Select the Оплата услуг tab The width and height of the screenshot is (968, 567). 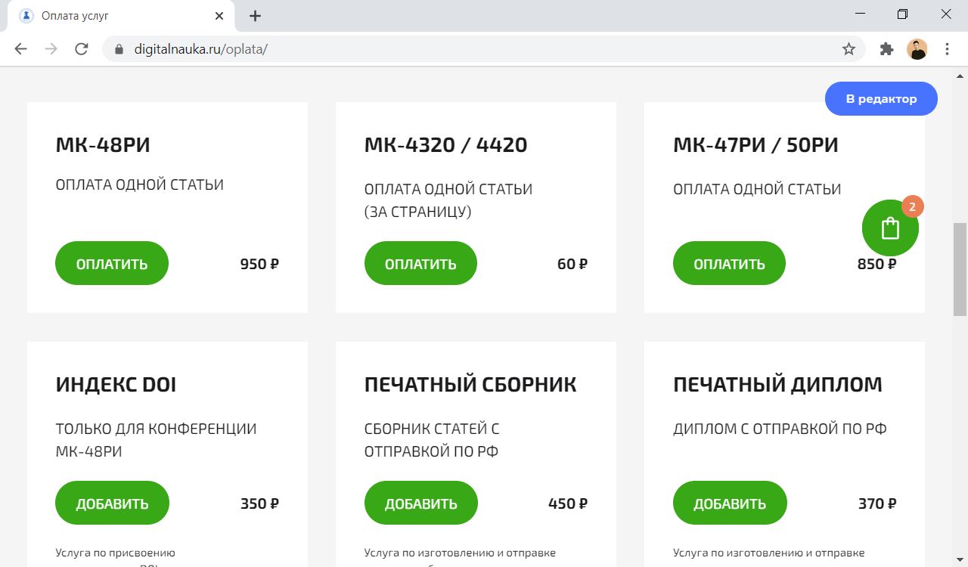coord(113,16)
